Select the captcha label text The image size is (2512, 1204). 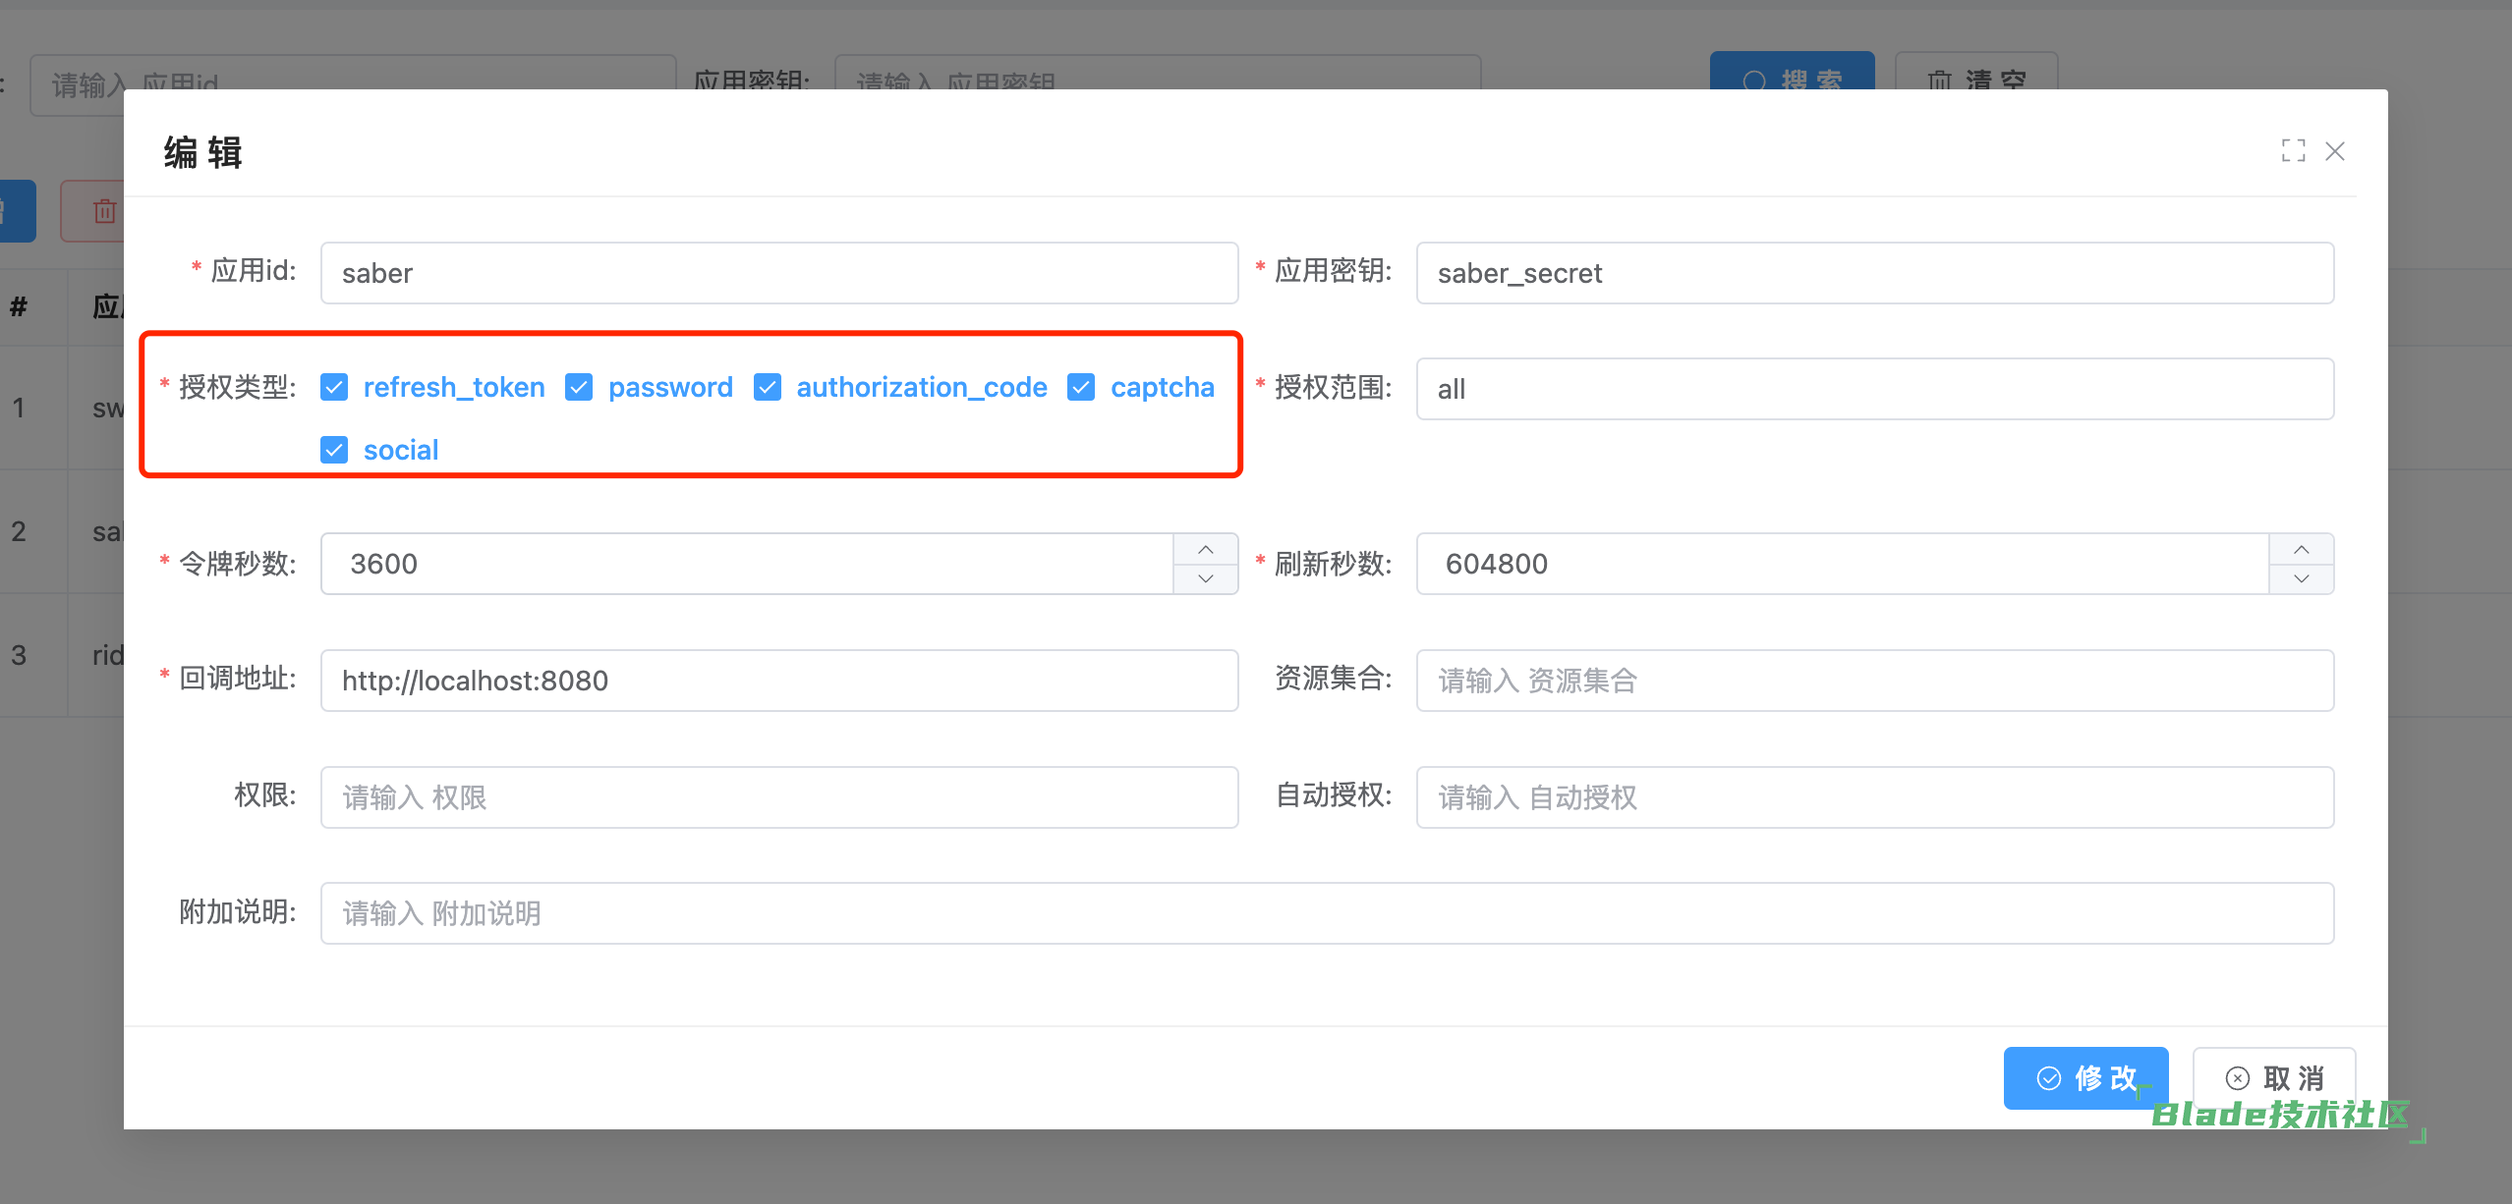pyautogui.click(x=1163, y=387)
